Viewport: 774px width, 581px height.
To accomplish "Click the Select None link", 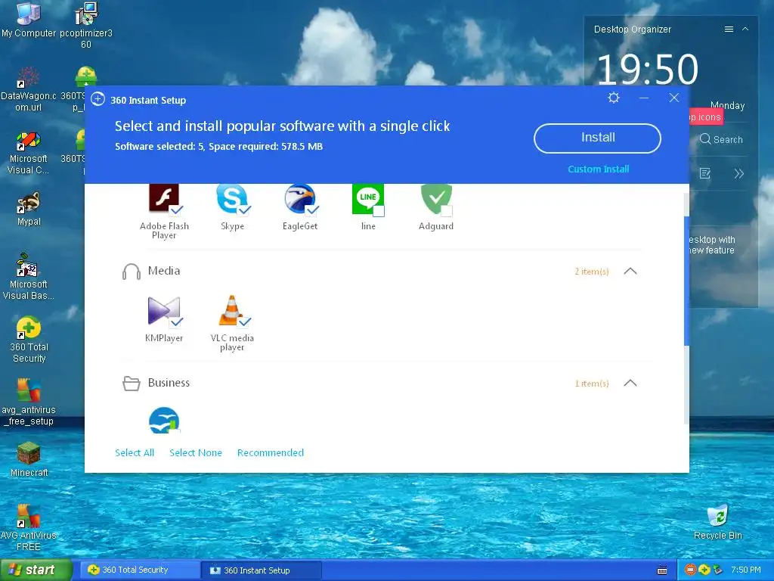I will (x=196, y=452).
